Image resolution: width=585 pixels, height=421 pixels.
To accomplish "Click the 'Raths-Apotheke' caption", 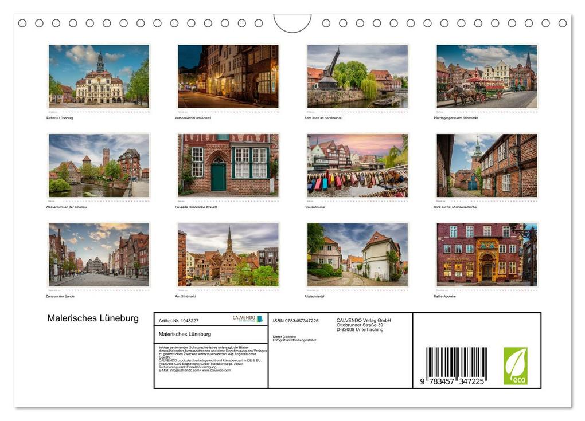I will (444, 297).
